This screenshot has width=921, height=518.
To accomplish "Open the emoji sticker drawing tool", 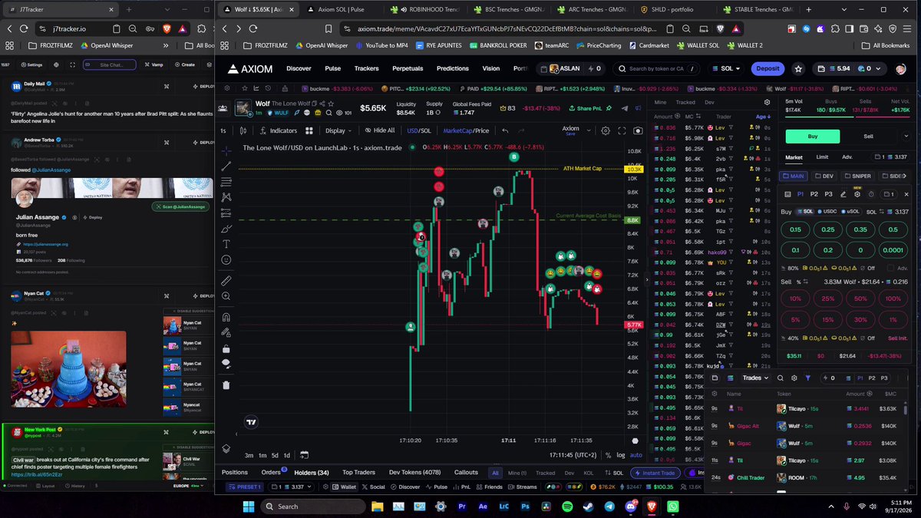I will pos(226,260).
